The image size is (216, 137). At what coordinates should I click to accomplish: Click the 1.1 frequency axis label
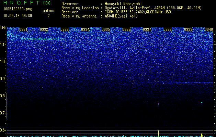click(3, 45)
